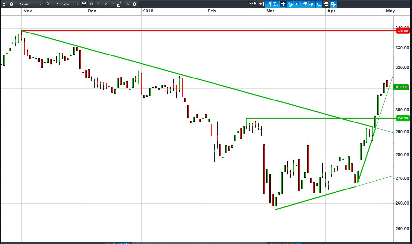The height and width of the screenshot is (244, 412).
Task: Click the May date axis label
Action: point(390,11)
